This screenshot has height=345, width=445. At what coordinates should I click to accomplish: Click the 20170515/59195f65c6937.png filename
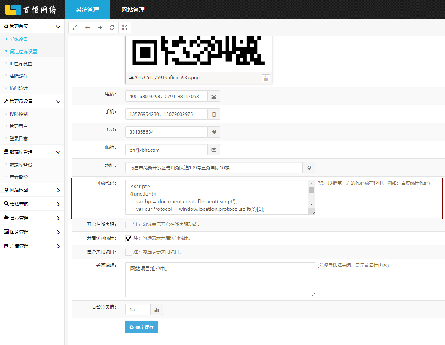[166, 78]
